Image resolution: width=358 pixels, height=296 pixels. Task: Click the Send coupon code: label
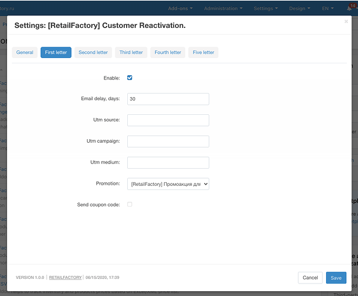click(x=98, y=205)
